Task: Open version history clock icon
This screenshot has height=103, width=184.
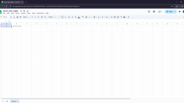Action: [x=149, y=11]
